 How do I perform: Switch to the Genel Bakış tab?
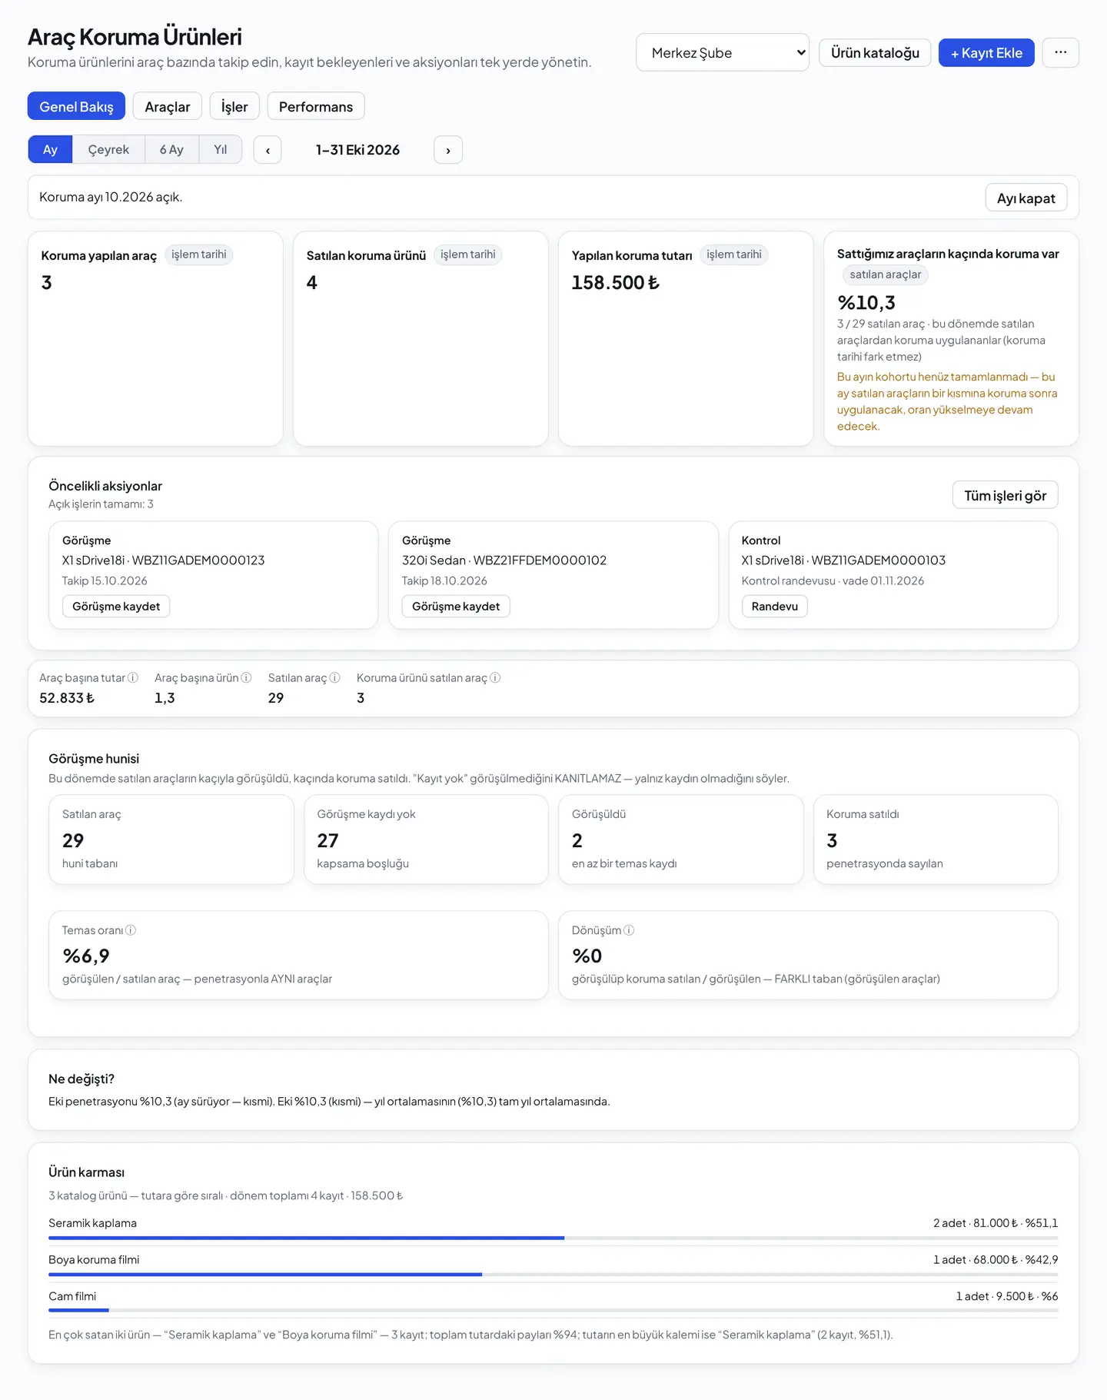[x=76, y=106]
